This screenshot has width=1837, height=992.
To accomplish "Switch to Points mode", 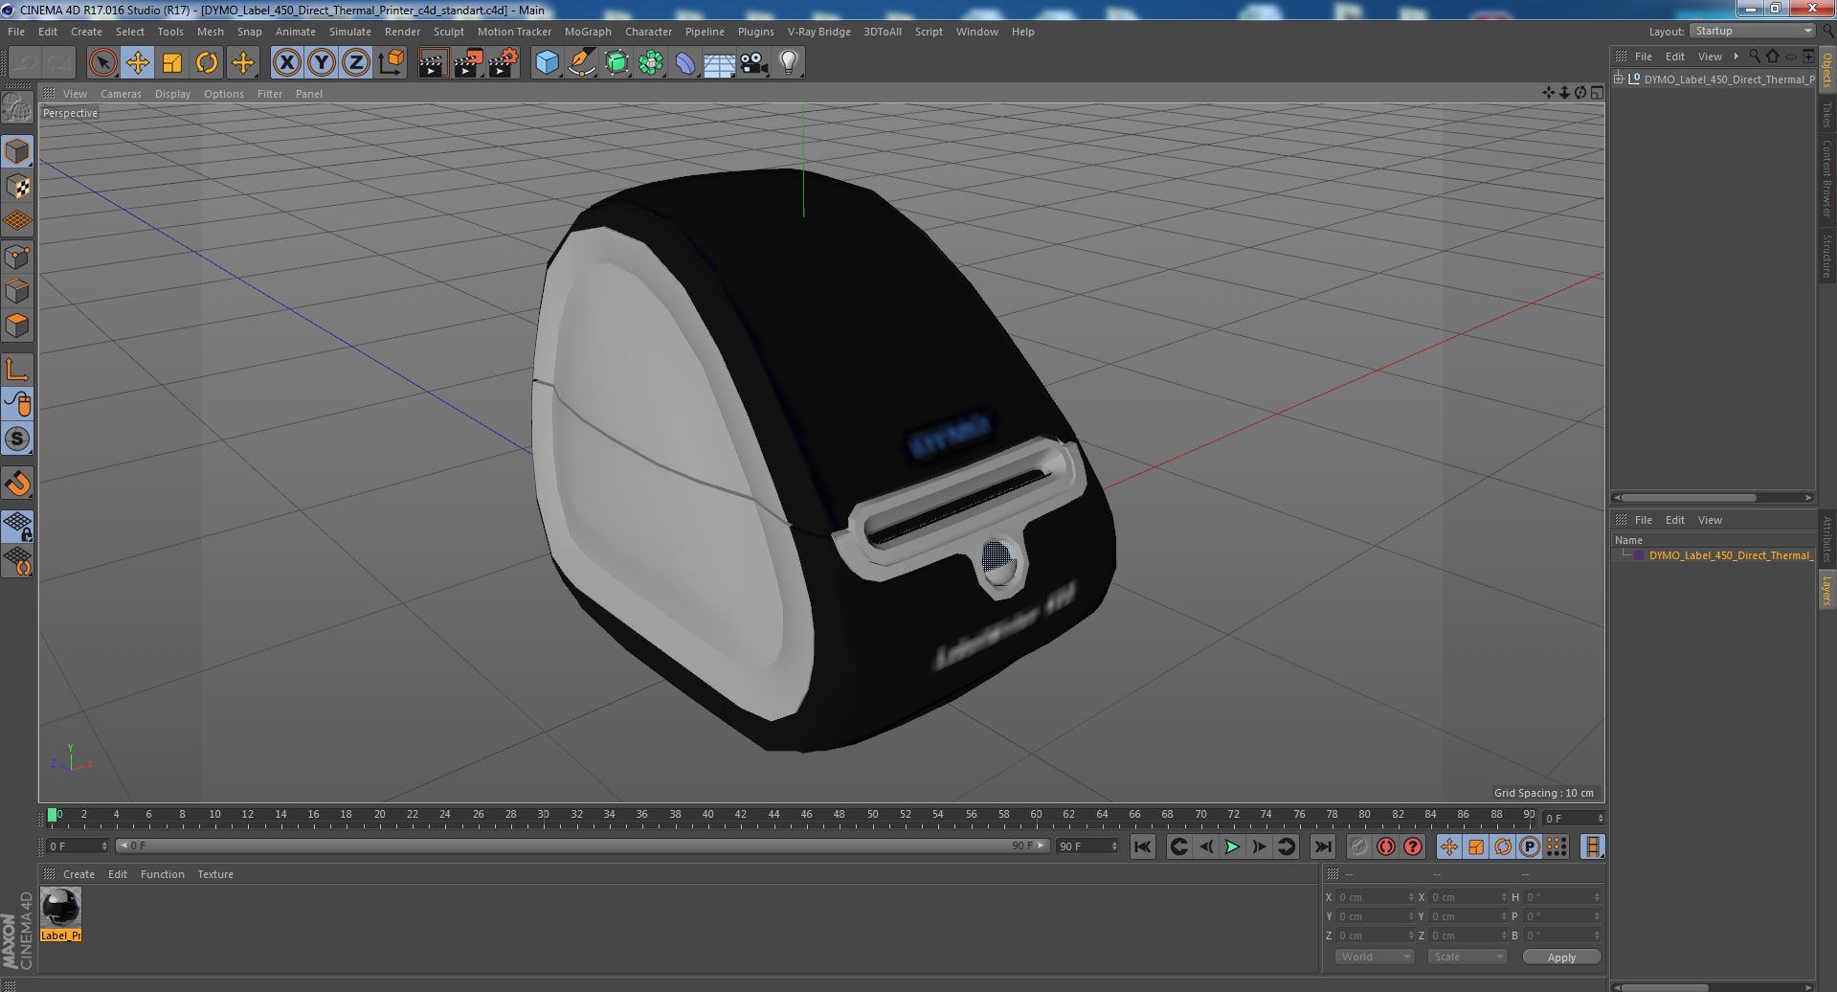I will [x=17, y=257].
